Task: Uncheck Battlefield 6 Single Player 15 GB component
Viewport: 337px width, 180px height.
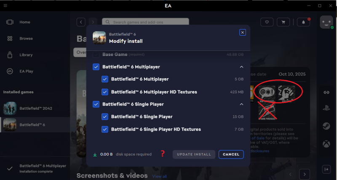Action: (x=105, y=117)
